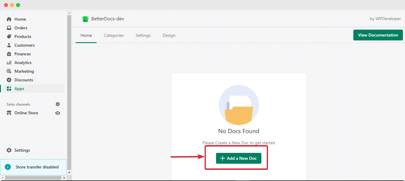Open the Design tab of BetterDocs
The width and height of the screenshot is (405, 181).
[169, 35]
